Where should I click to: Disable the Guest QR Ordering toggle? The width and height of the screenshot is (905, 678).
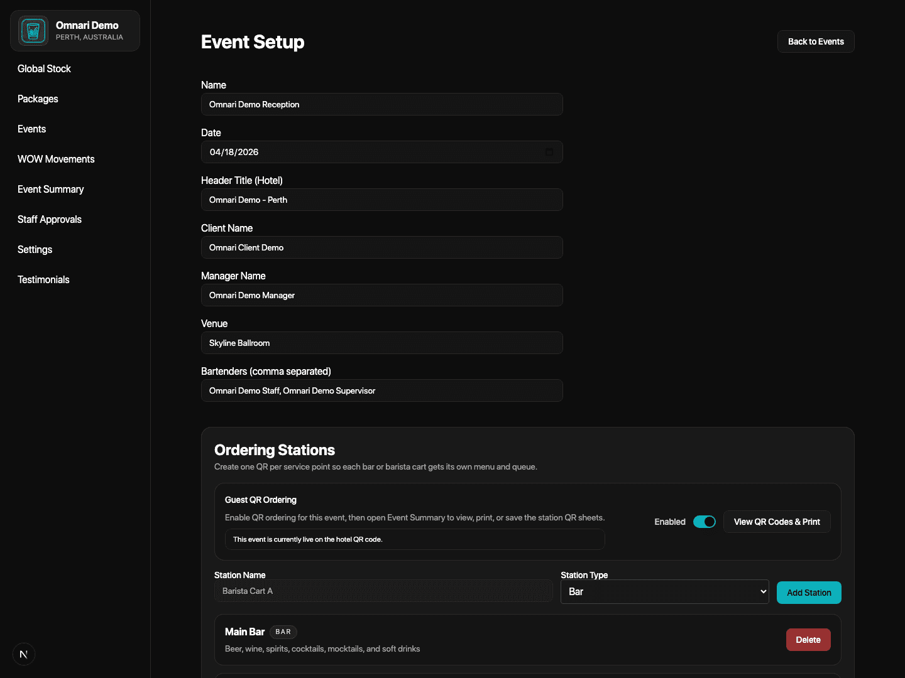pyautogui.click(x=704, y=522)
